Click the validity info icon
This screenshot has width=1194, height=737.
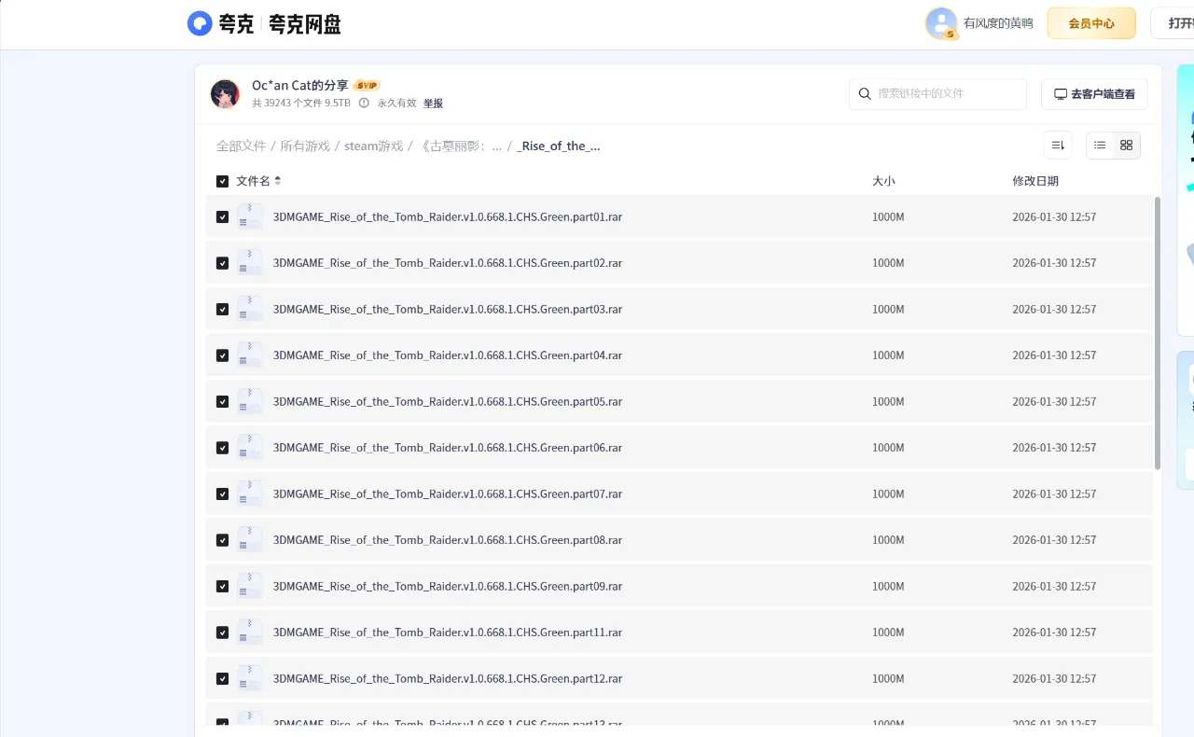tap(364, 104)
